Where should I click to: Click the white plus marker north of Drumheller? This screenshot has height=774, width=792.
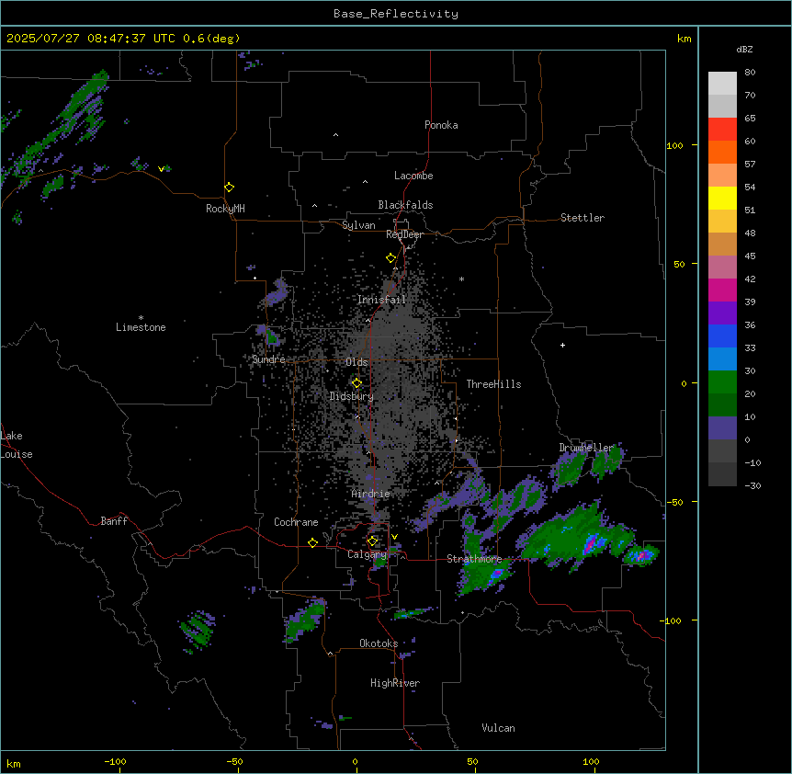coord(562,345)
